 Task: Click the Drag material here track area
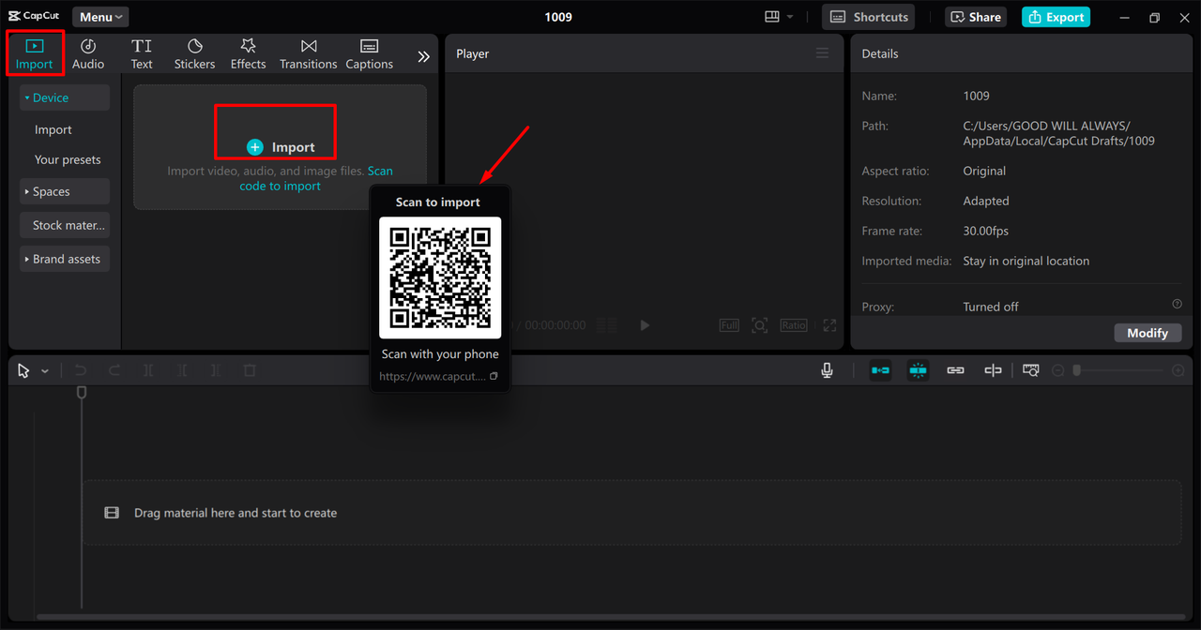(x=631, y=513)
